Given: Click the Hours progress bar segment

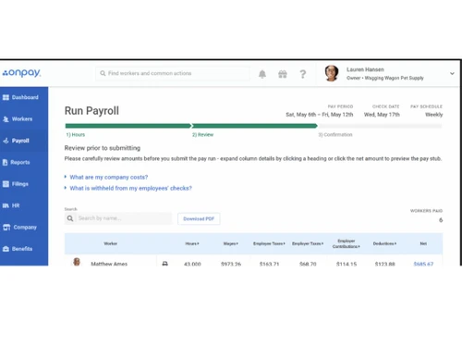Looking at the screenshot, I should coord(128,126).
